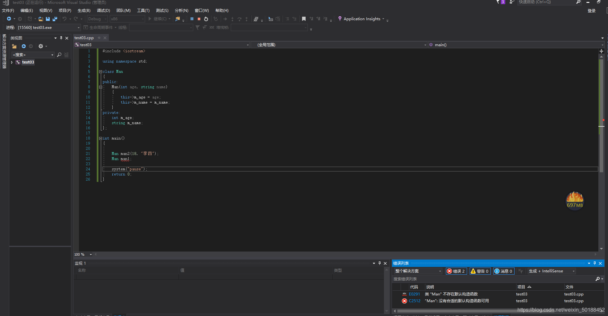Click the notifications flag icon in title bar
The height and width of the screenshot is (316, 608).
point(499,2)
